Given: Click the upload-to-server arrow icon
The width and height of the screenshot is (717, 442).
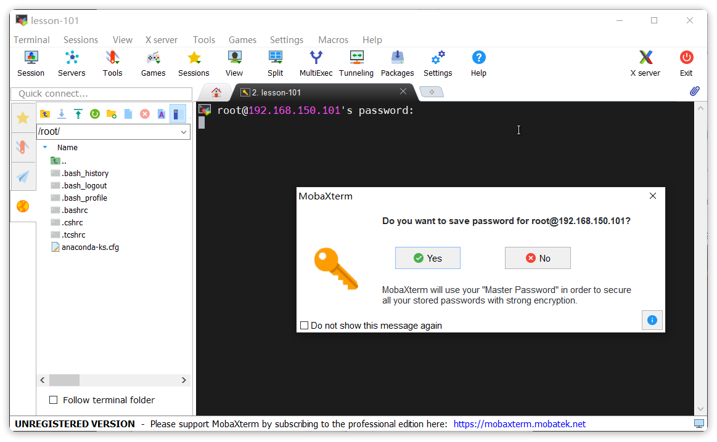Looking at the screenshot, I should point(78,114).
